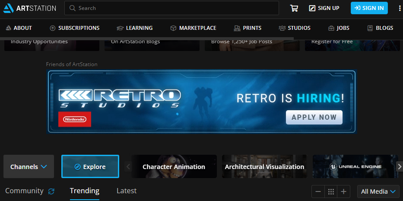Click the Retro Studios logo
Viewport: 403px width, 201px height.
[120, 99]
